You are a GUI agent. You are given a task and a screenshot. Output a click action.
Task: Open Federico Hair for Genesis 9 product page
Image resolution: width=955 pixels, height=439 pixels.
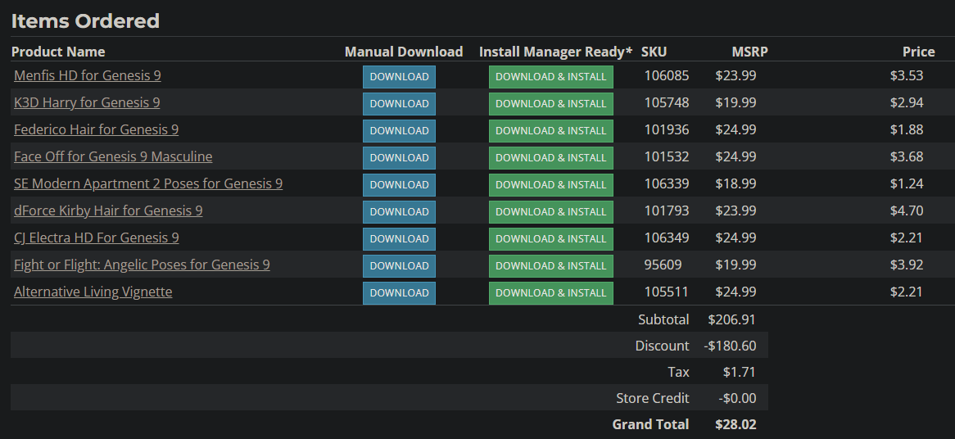[x=96, y=129]
